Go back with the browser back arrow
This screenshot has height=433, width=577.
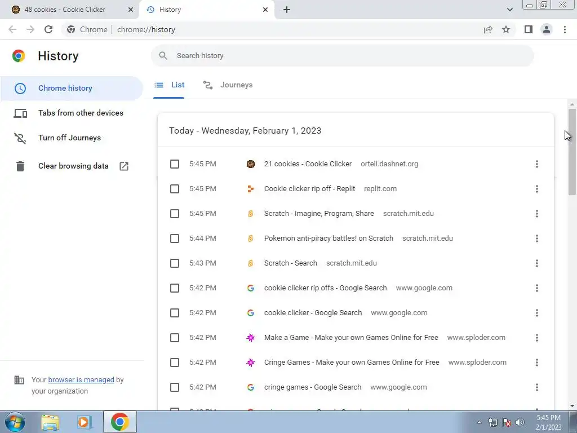pos(12,29)
